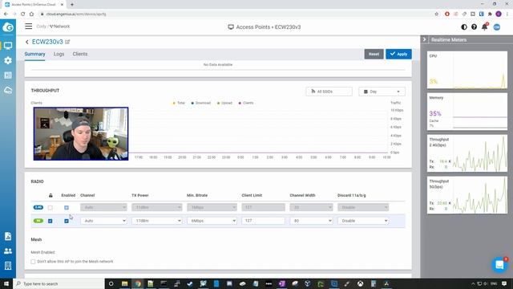Click the Network breadcrumb link
The width and height of the screenshot is (513, 289).
tap(60, 26)
